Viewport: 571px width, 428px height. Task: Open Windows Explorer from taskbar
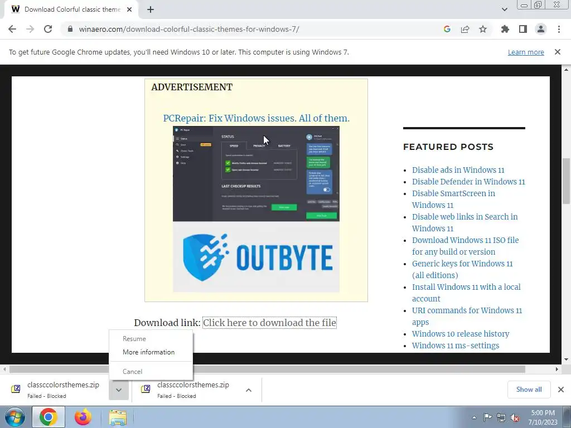coord(118,418)
